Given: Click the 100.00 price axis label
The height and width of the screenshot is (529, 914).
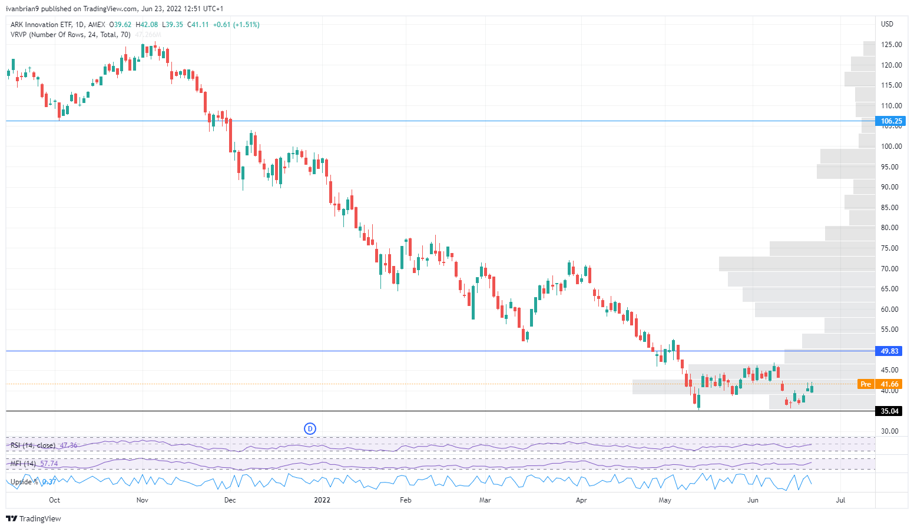Looking at the screenshot, I should pyautogui.click(x=891, y=147).
